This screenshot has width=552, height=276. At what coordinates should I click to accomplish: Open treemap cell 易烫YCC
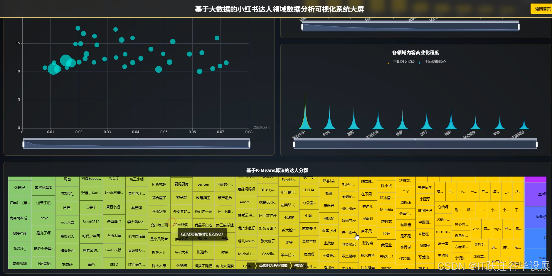point(67,236)
